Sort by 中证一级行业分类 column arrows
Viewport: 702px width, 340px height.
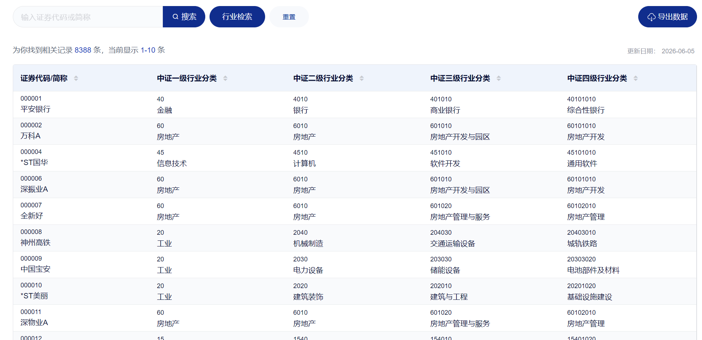[x=225, y=78]
